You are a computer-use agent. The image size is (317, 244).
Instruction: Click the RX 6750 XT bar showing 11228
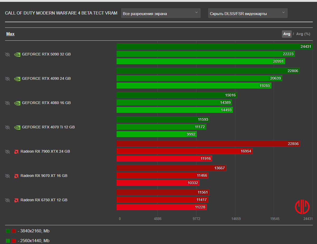click(162, 207)
